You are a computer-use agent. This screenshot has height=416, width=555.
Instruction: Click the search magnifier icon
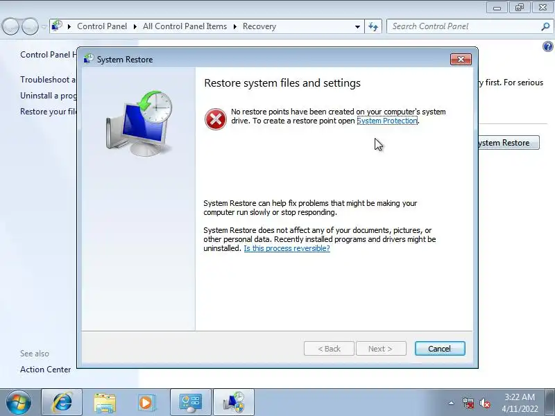tap(546, 26)
